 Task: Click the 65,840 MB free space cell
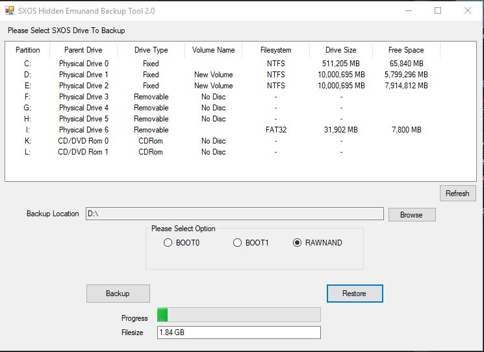tap(406, 64)
